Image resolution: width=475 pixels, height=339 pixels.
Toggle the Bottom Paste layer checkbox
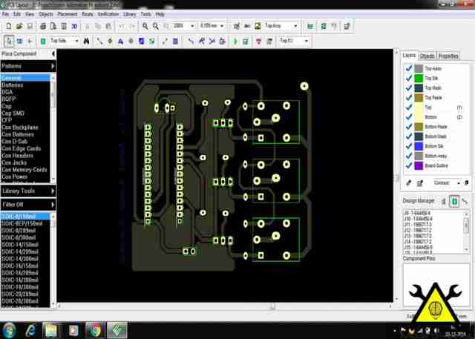[x=409, y=127]
